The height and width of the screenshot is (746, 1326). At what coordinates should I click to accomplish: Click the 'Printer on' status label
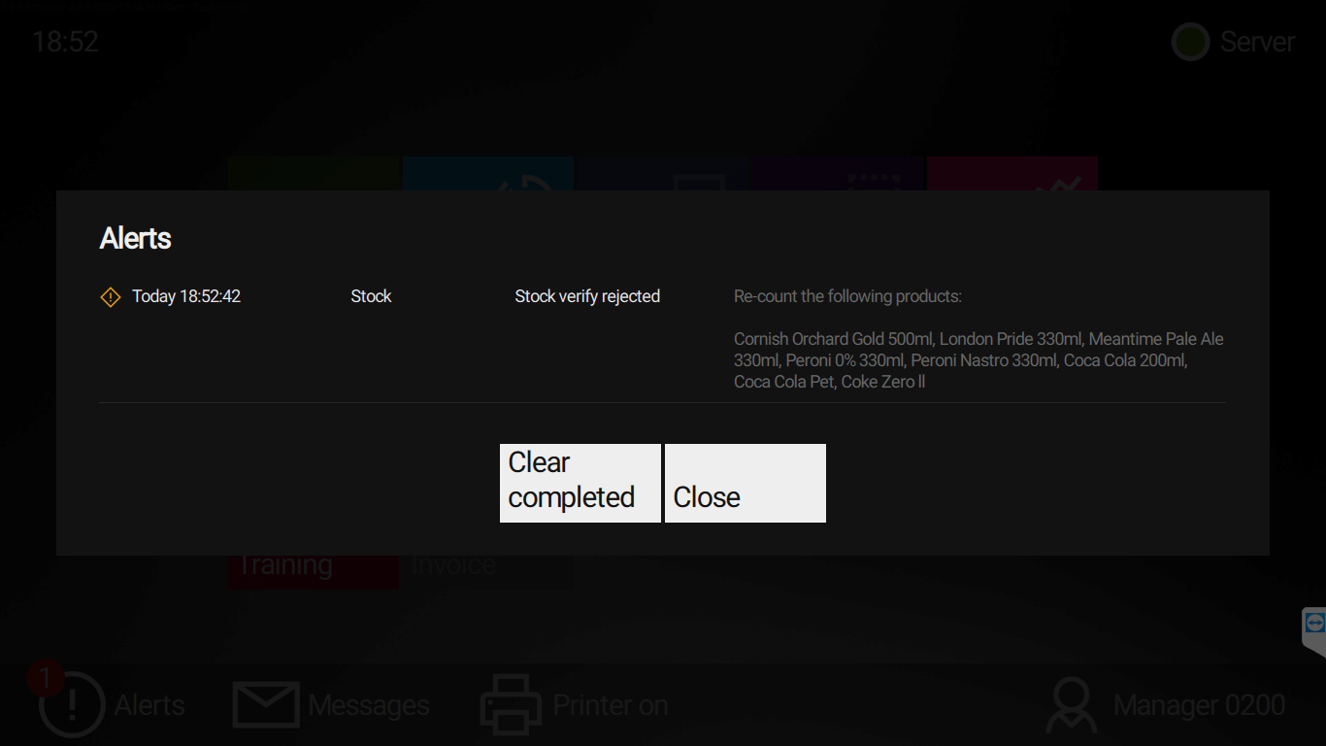(x=611, y=705)
